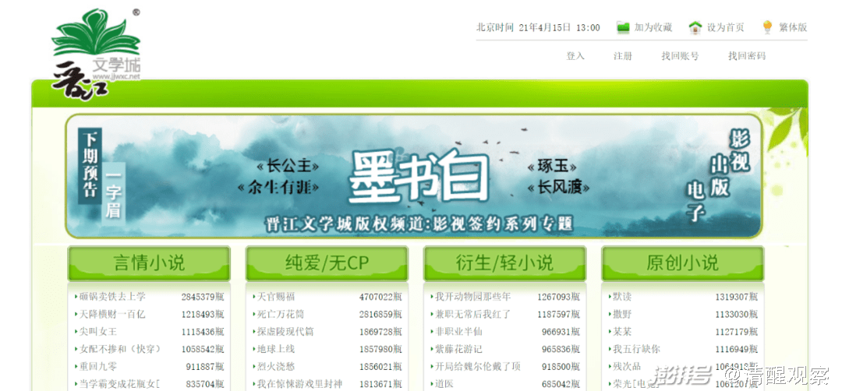Viewport: 842px width, 391px height.
Task: Click 《余生有涯》 title in the banner
Action: click(x=278, y=187)
